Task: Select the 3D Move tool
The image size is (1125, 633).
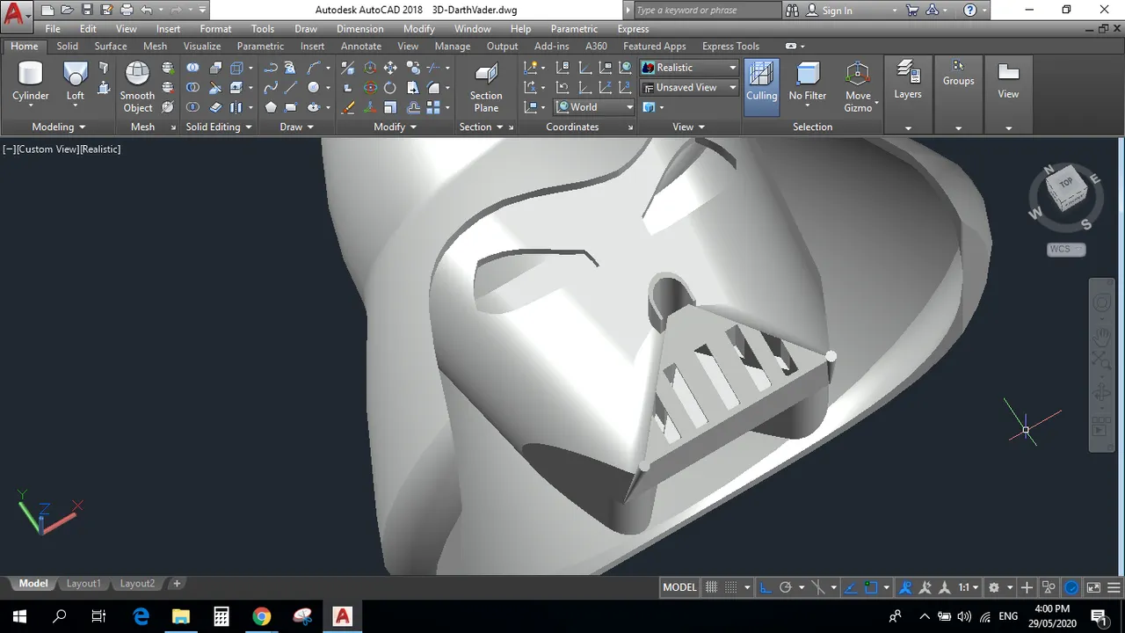Action: (370, 68)
